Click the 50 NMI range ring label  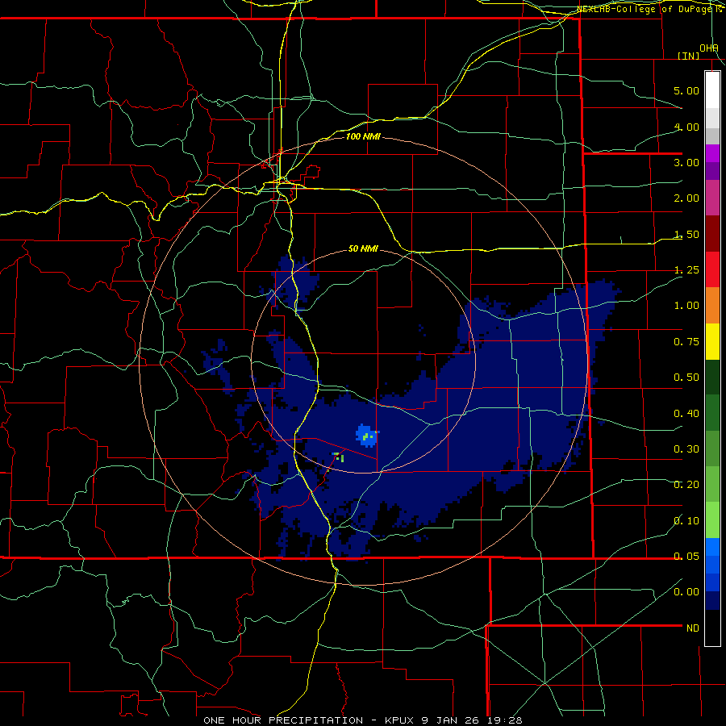click(363, 249)
